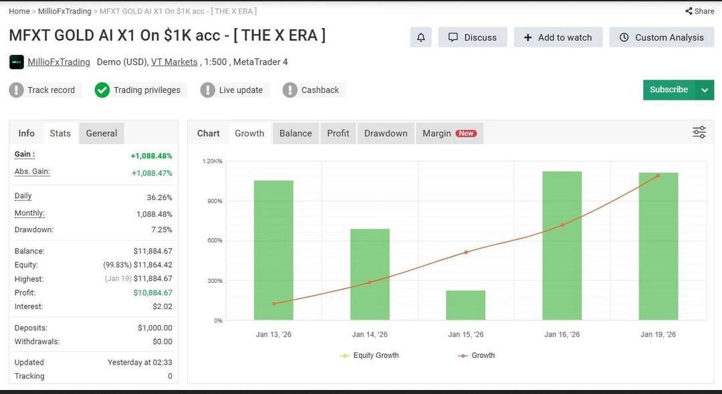Click the Live update warning icon
The image size is (722, 394).
[x=208, y=90]
